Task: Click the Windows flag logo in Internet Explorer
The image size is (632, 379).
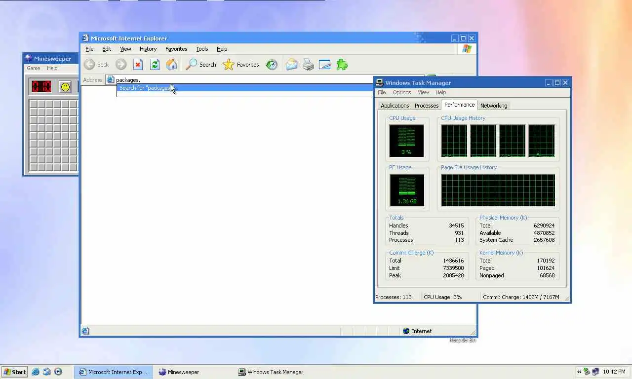Action: 467,49
